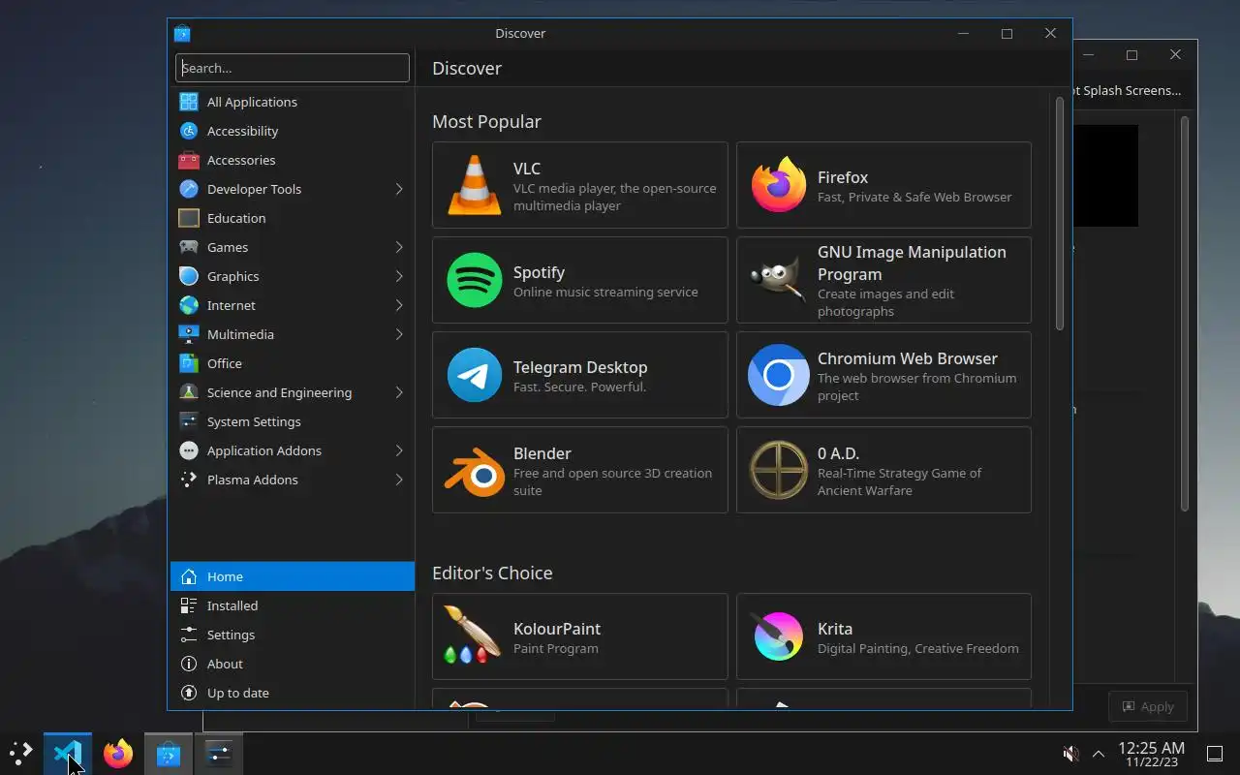Click the Accessibility category icon
This screenshot has height=775, width=1240.
189,131
